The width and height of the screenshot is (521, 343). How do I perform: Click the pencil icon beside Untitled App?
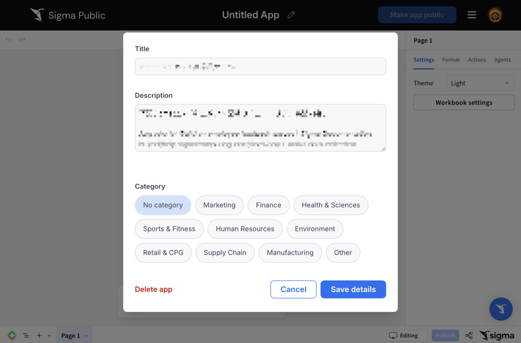tap(291, 15)
